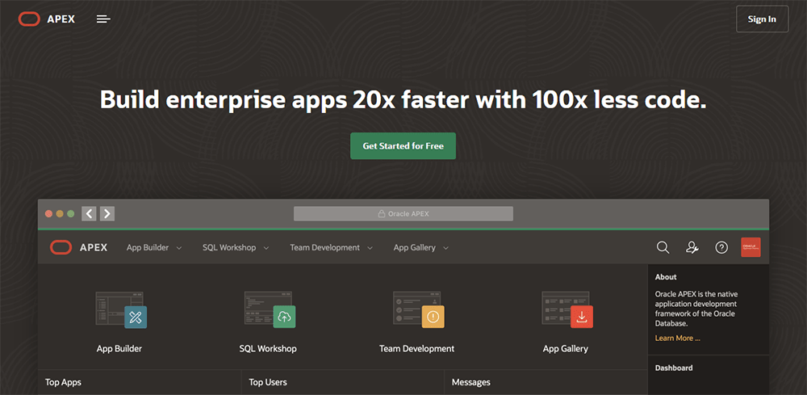The image size is (807, 395).
Task: Click the green maximize window dot
Action: (x=70, y=214)
